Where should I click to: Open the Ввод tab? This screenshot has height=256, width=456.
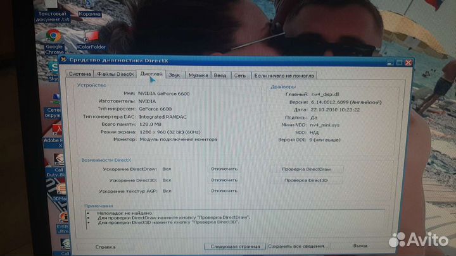[x=220, y=75]
